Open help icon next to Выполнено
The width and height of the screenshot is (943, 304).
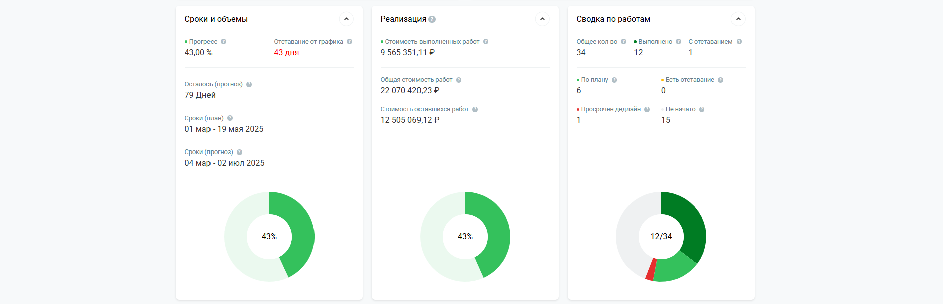coord(679,42)
